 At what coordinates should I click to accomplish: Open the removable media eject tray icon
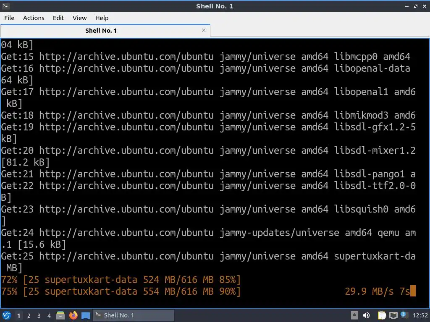click(354, 315)
